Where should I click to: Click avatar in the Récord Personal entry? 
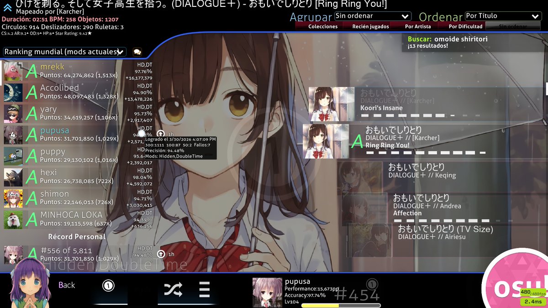pyautogui.click(x=13, y=255)
